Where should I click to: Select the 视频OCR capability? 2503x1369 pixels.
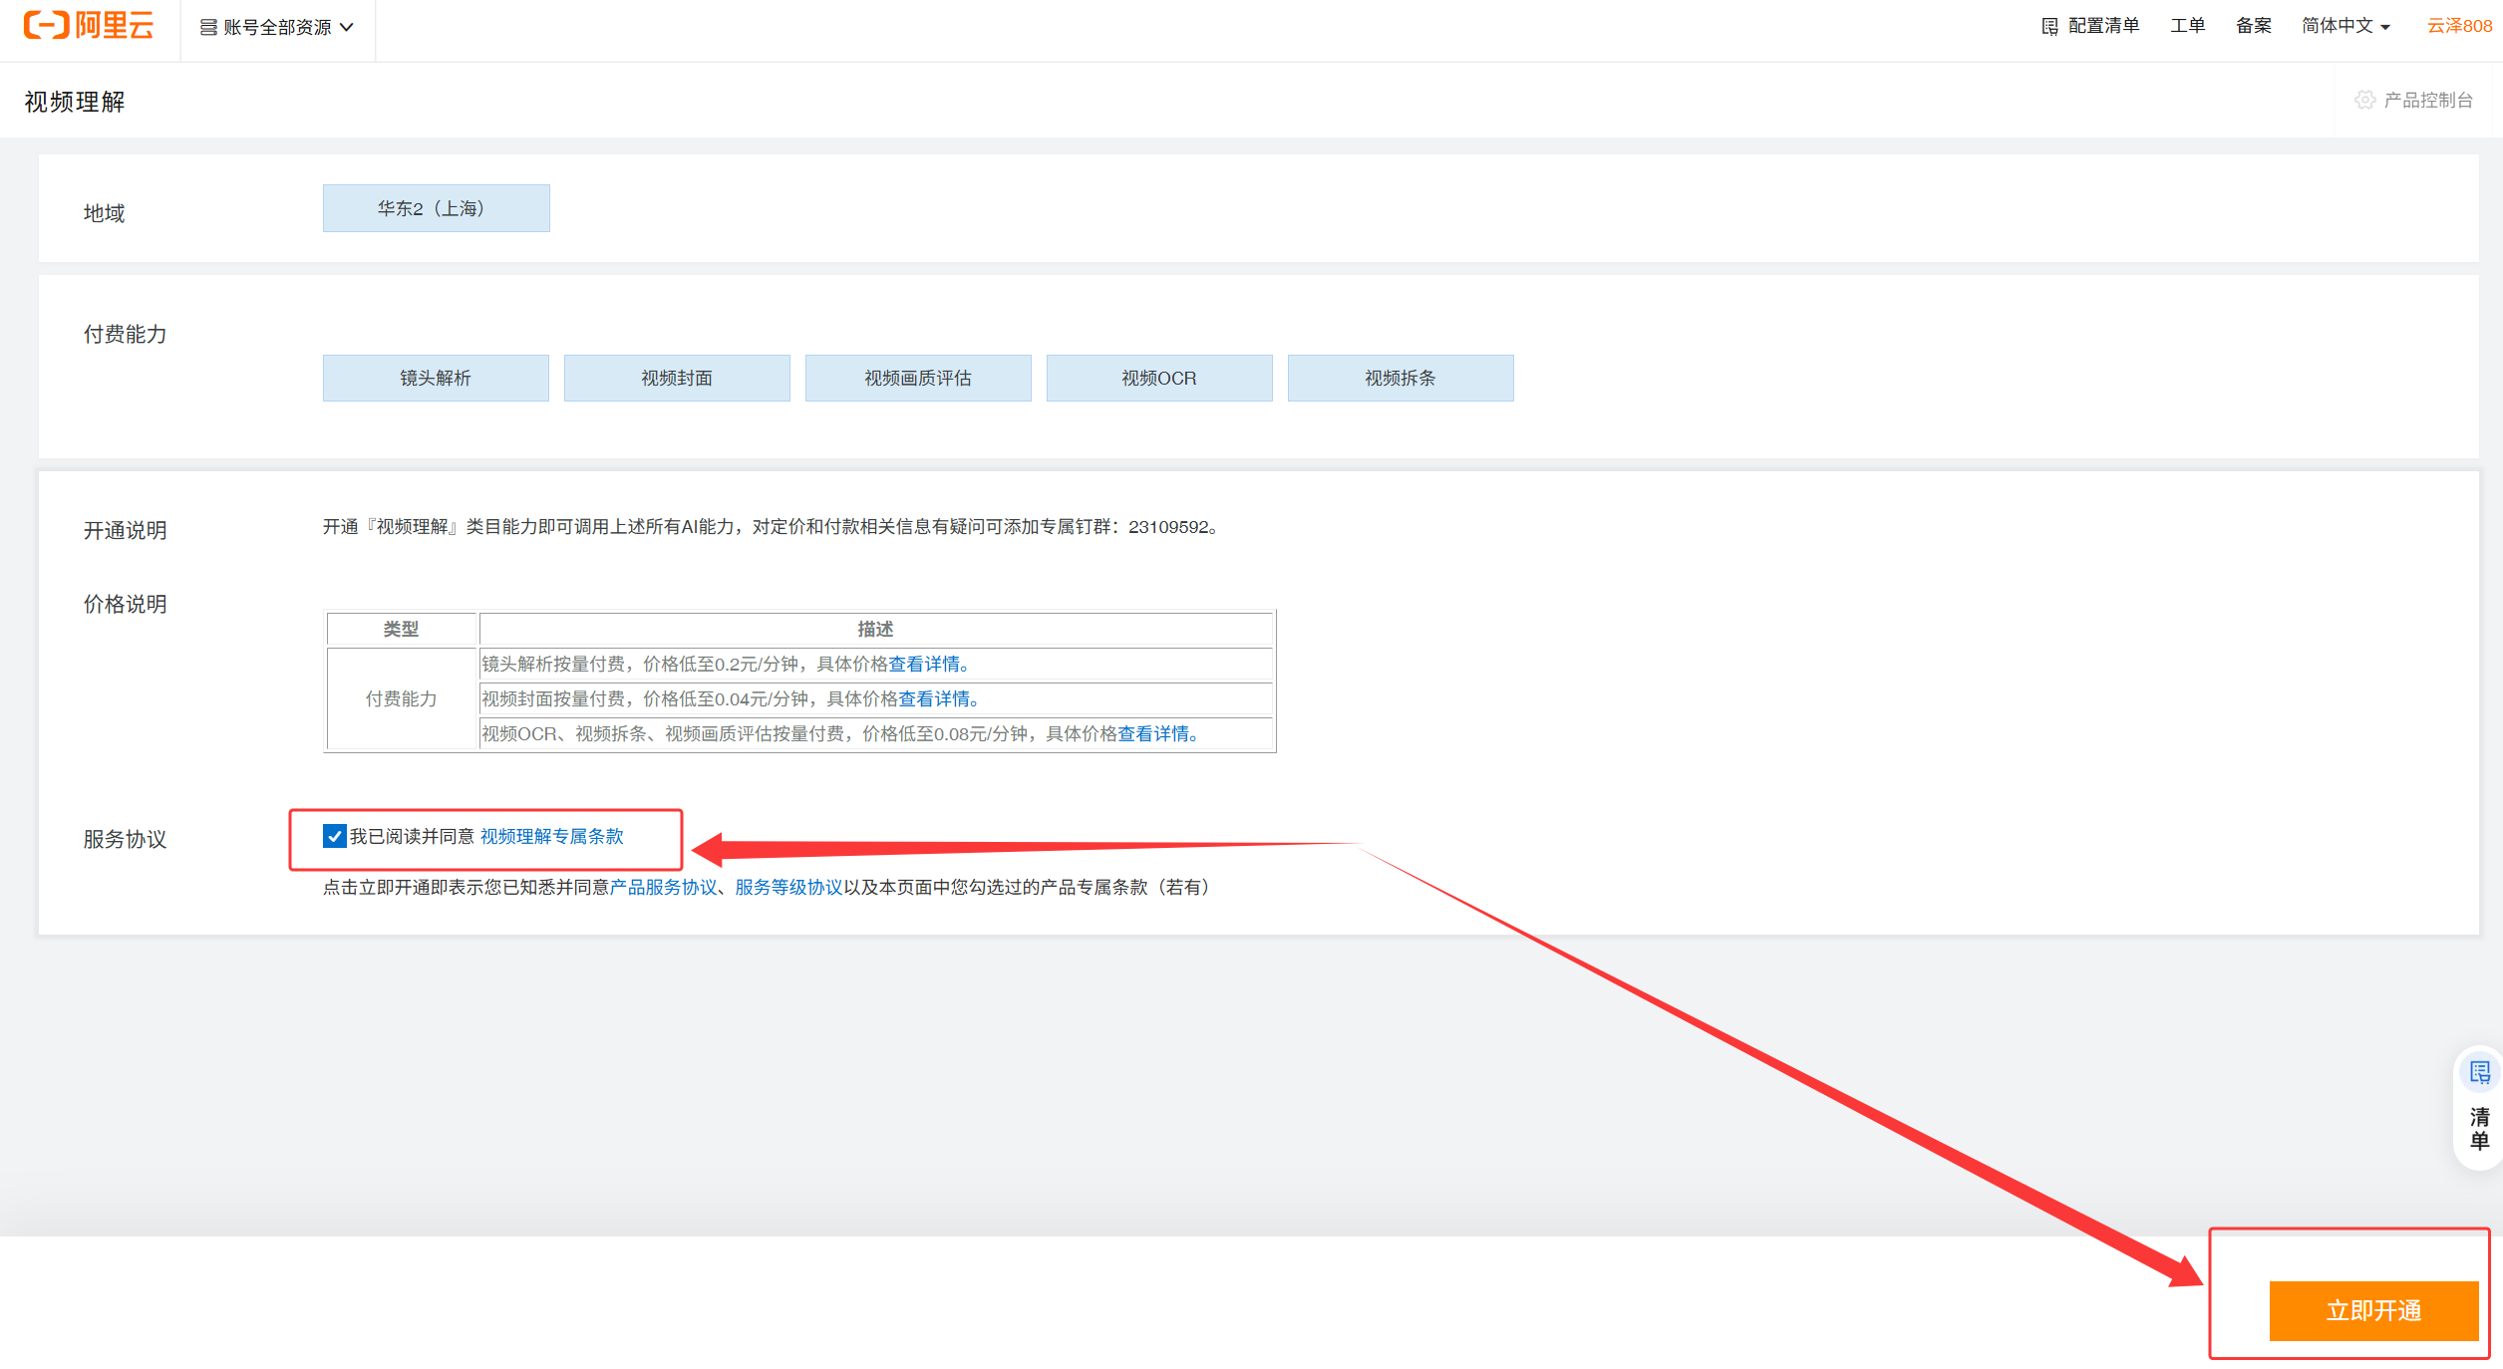pyautogui.click(x=1159, y=378)
